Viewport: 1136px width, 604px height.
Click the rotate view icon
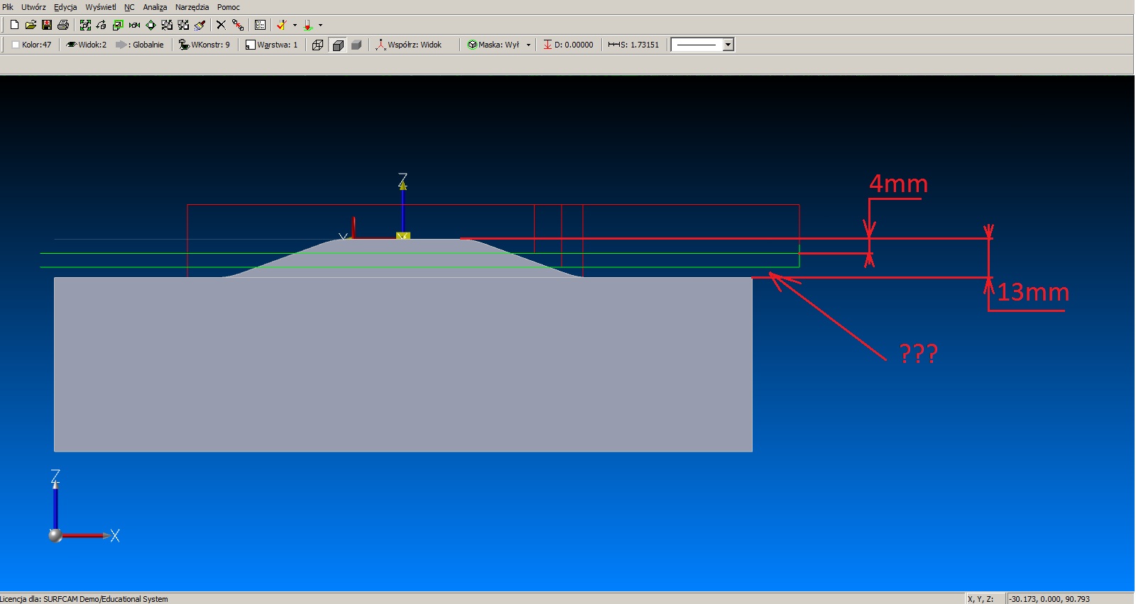point(102,25)
